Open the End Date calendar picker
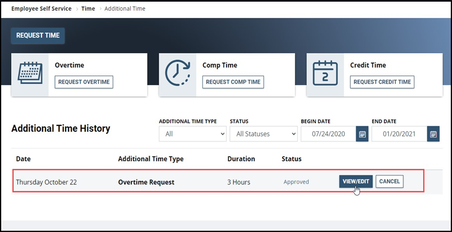 [x=433, y=134]
